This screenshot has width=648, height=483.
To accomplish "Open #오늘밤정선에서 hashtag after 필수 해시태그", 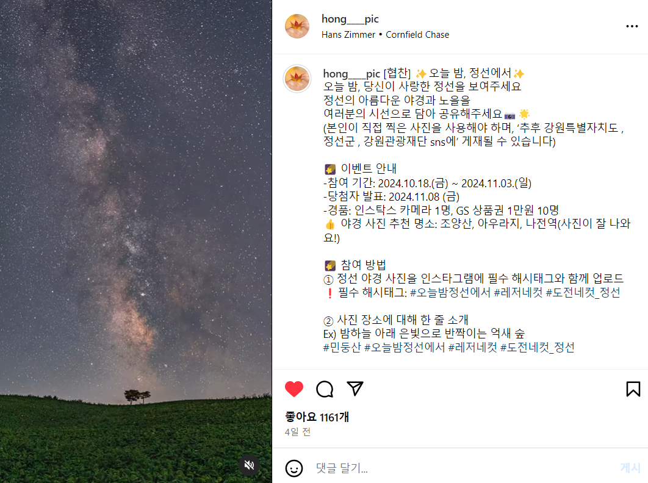I will [x=450, y=293].
